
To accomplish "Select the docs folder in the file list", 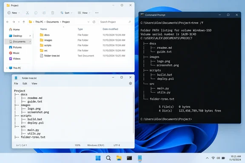I will coord(83,35).
